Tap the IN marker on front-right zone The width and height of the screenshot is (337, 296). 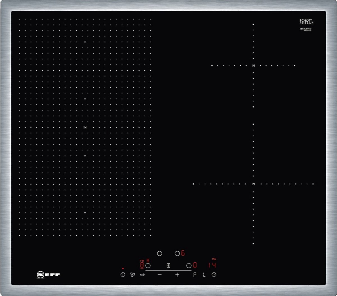pos(253,184)
